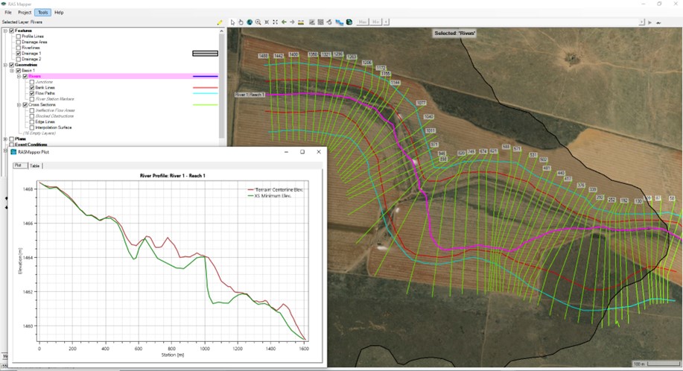Image resolution: width=683 pixels, height=371 pixels.
Task: Open the Help menu
Action: tap(59, 13)
